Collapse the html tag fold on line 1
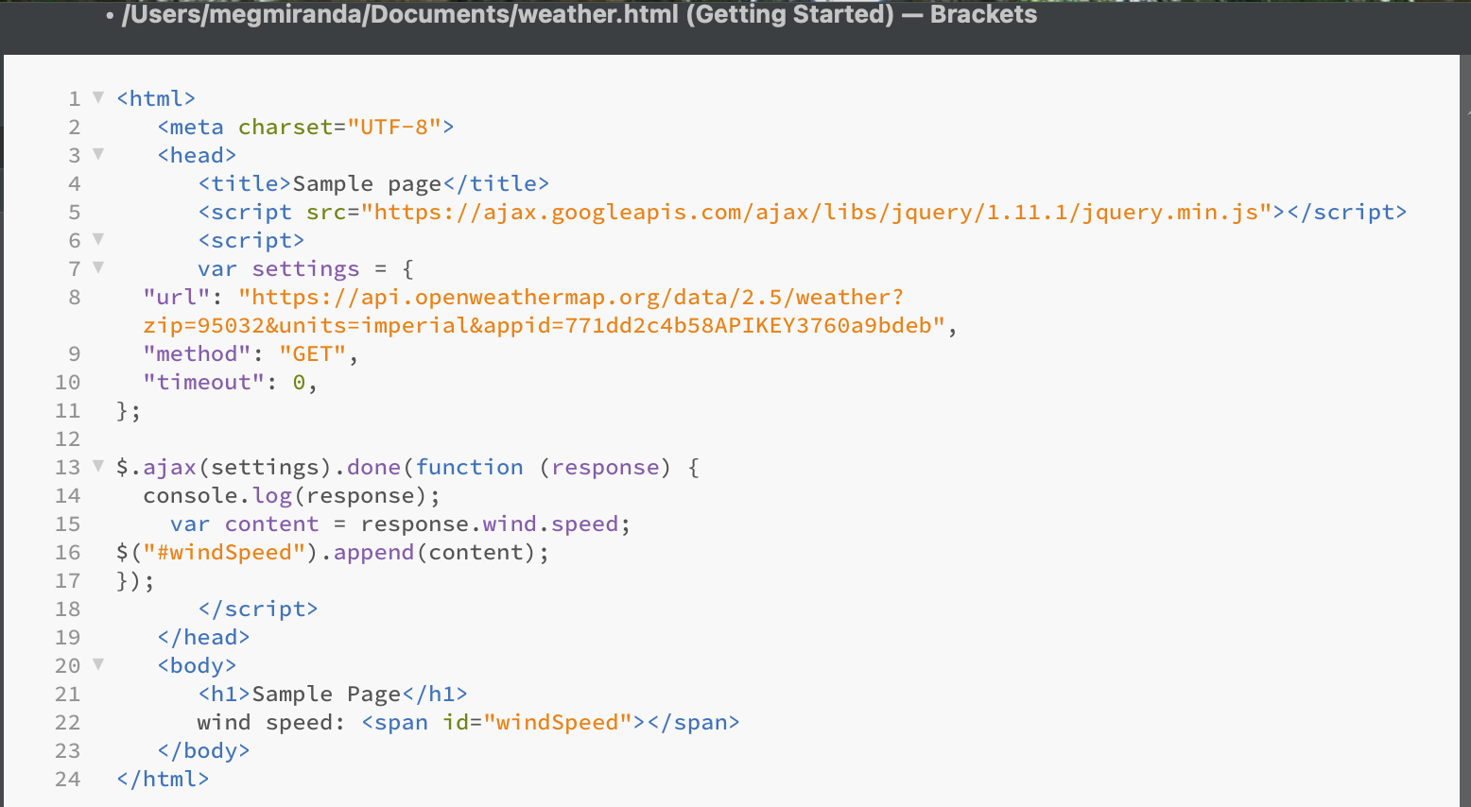This screenshot has height=807, width=1471. click(x=98, y=97)
